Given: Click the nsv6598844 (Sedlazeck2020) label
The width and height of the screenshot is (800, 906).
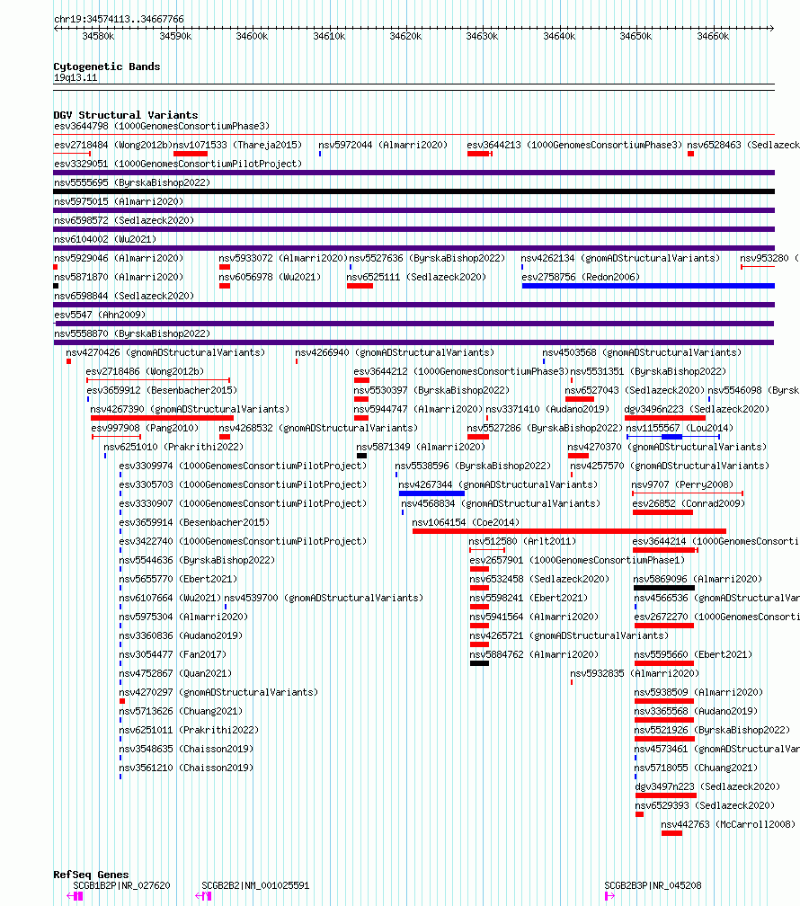Looking at the screenshot, I should click(124, 296).
